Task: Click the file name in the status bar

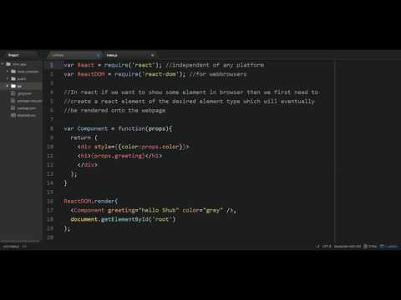Action: (11, 246)
